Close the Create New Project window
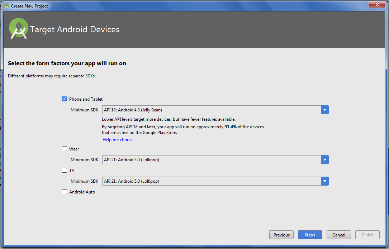 (377, 4)
